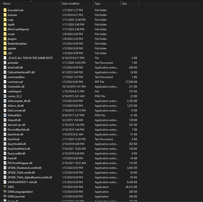203x202 pixels.
Task: Select the d3dcompiler_46.dll file name
Action: pos(19,101)
